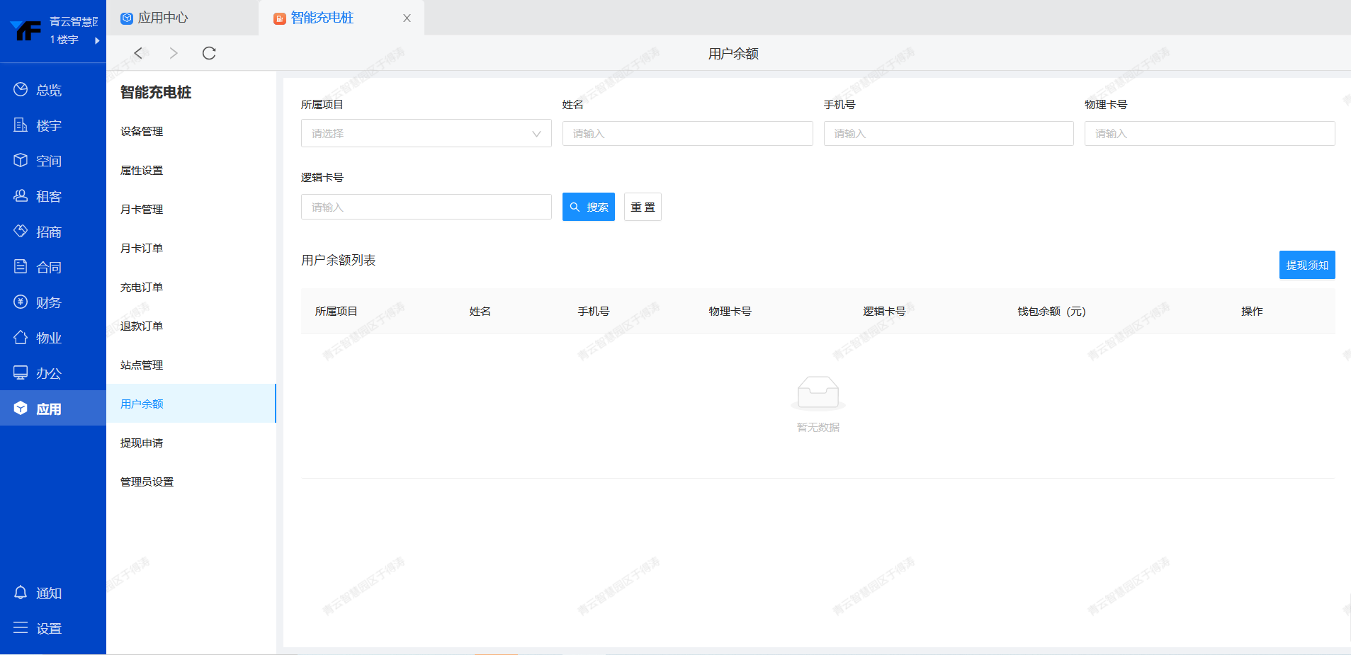Open the 提现须知 withdrawal notice button

click(1306, 265)
